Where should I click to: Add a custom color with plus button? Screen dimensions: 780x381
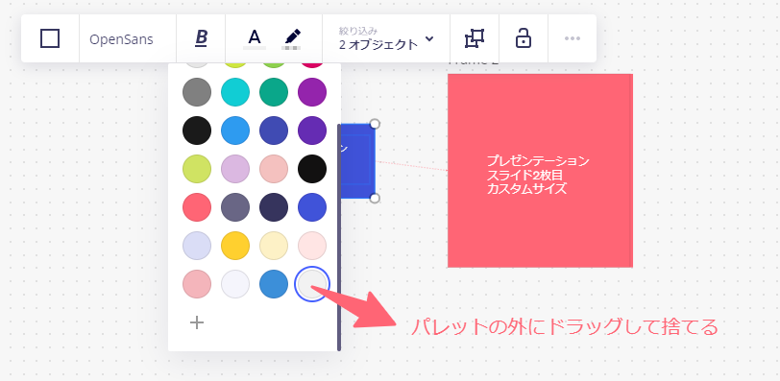point(197,322)
